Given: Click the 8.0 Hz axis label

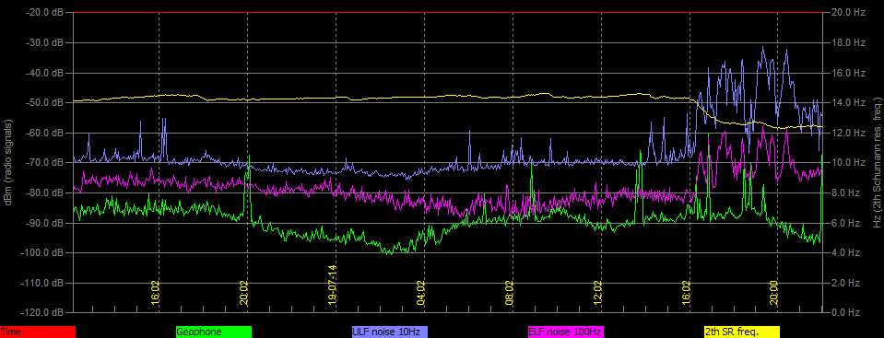Looking at the screenshot, I should [x=845, y=192].
